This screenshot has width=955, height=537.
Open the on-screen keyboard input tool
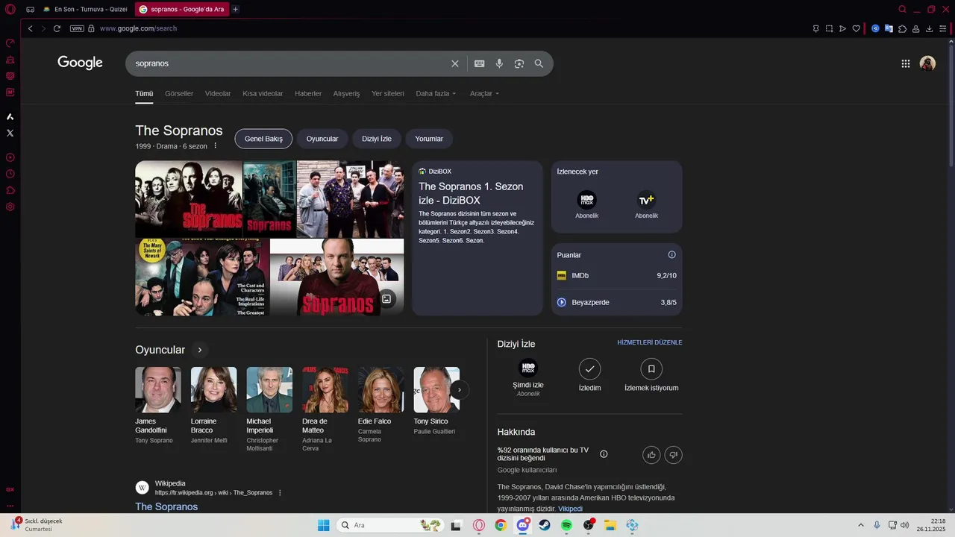coord(480,63)
